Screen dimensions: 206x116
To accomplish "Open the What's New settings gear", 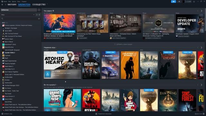I will (x=53, y=11).
